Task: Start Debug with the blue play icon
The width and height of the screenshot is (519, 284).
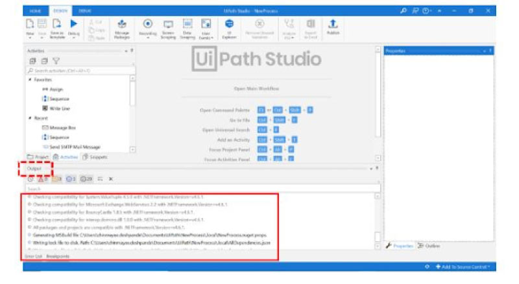Action: [x=73, y=24]
